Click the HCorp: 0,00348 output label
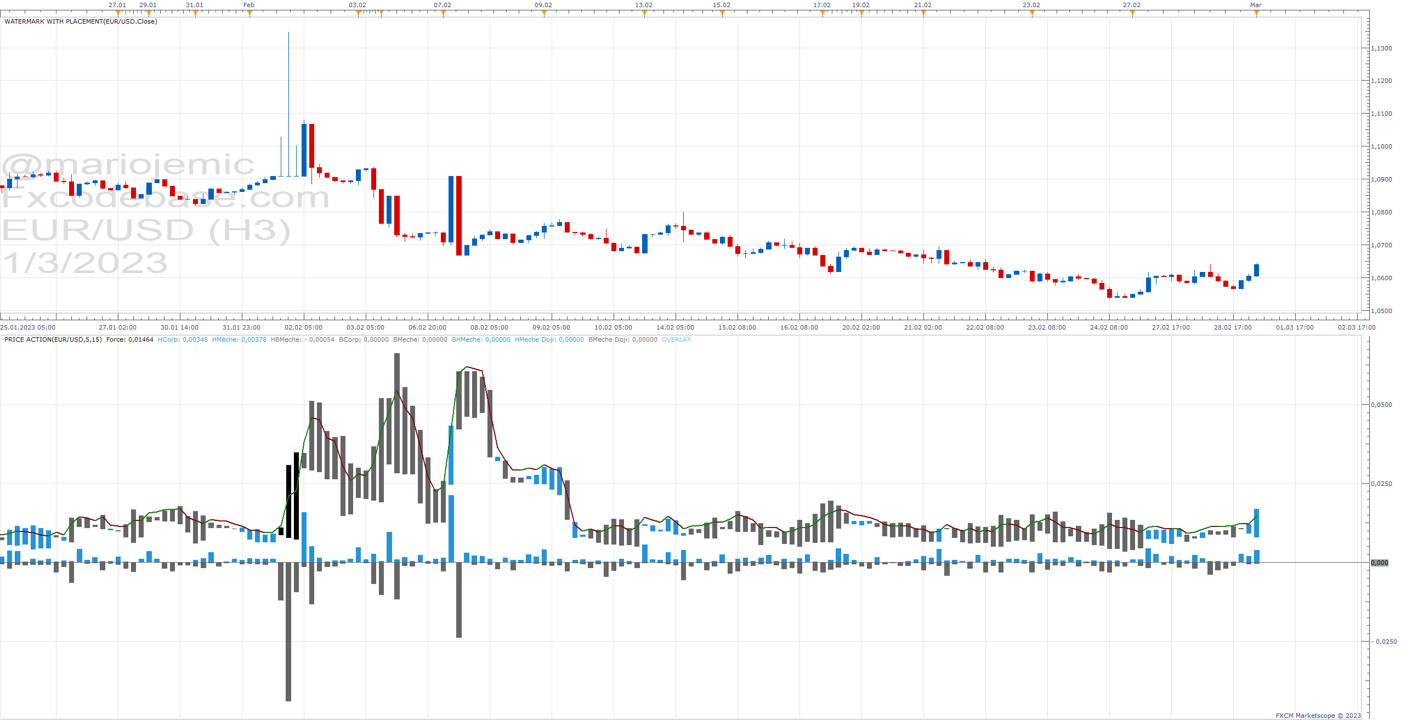 [x=183, y=339]
